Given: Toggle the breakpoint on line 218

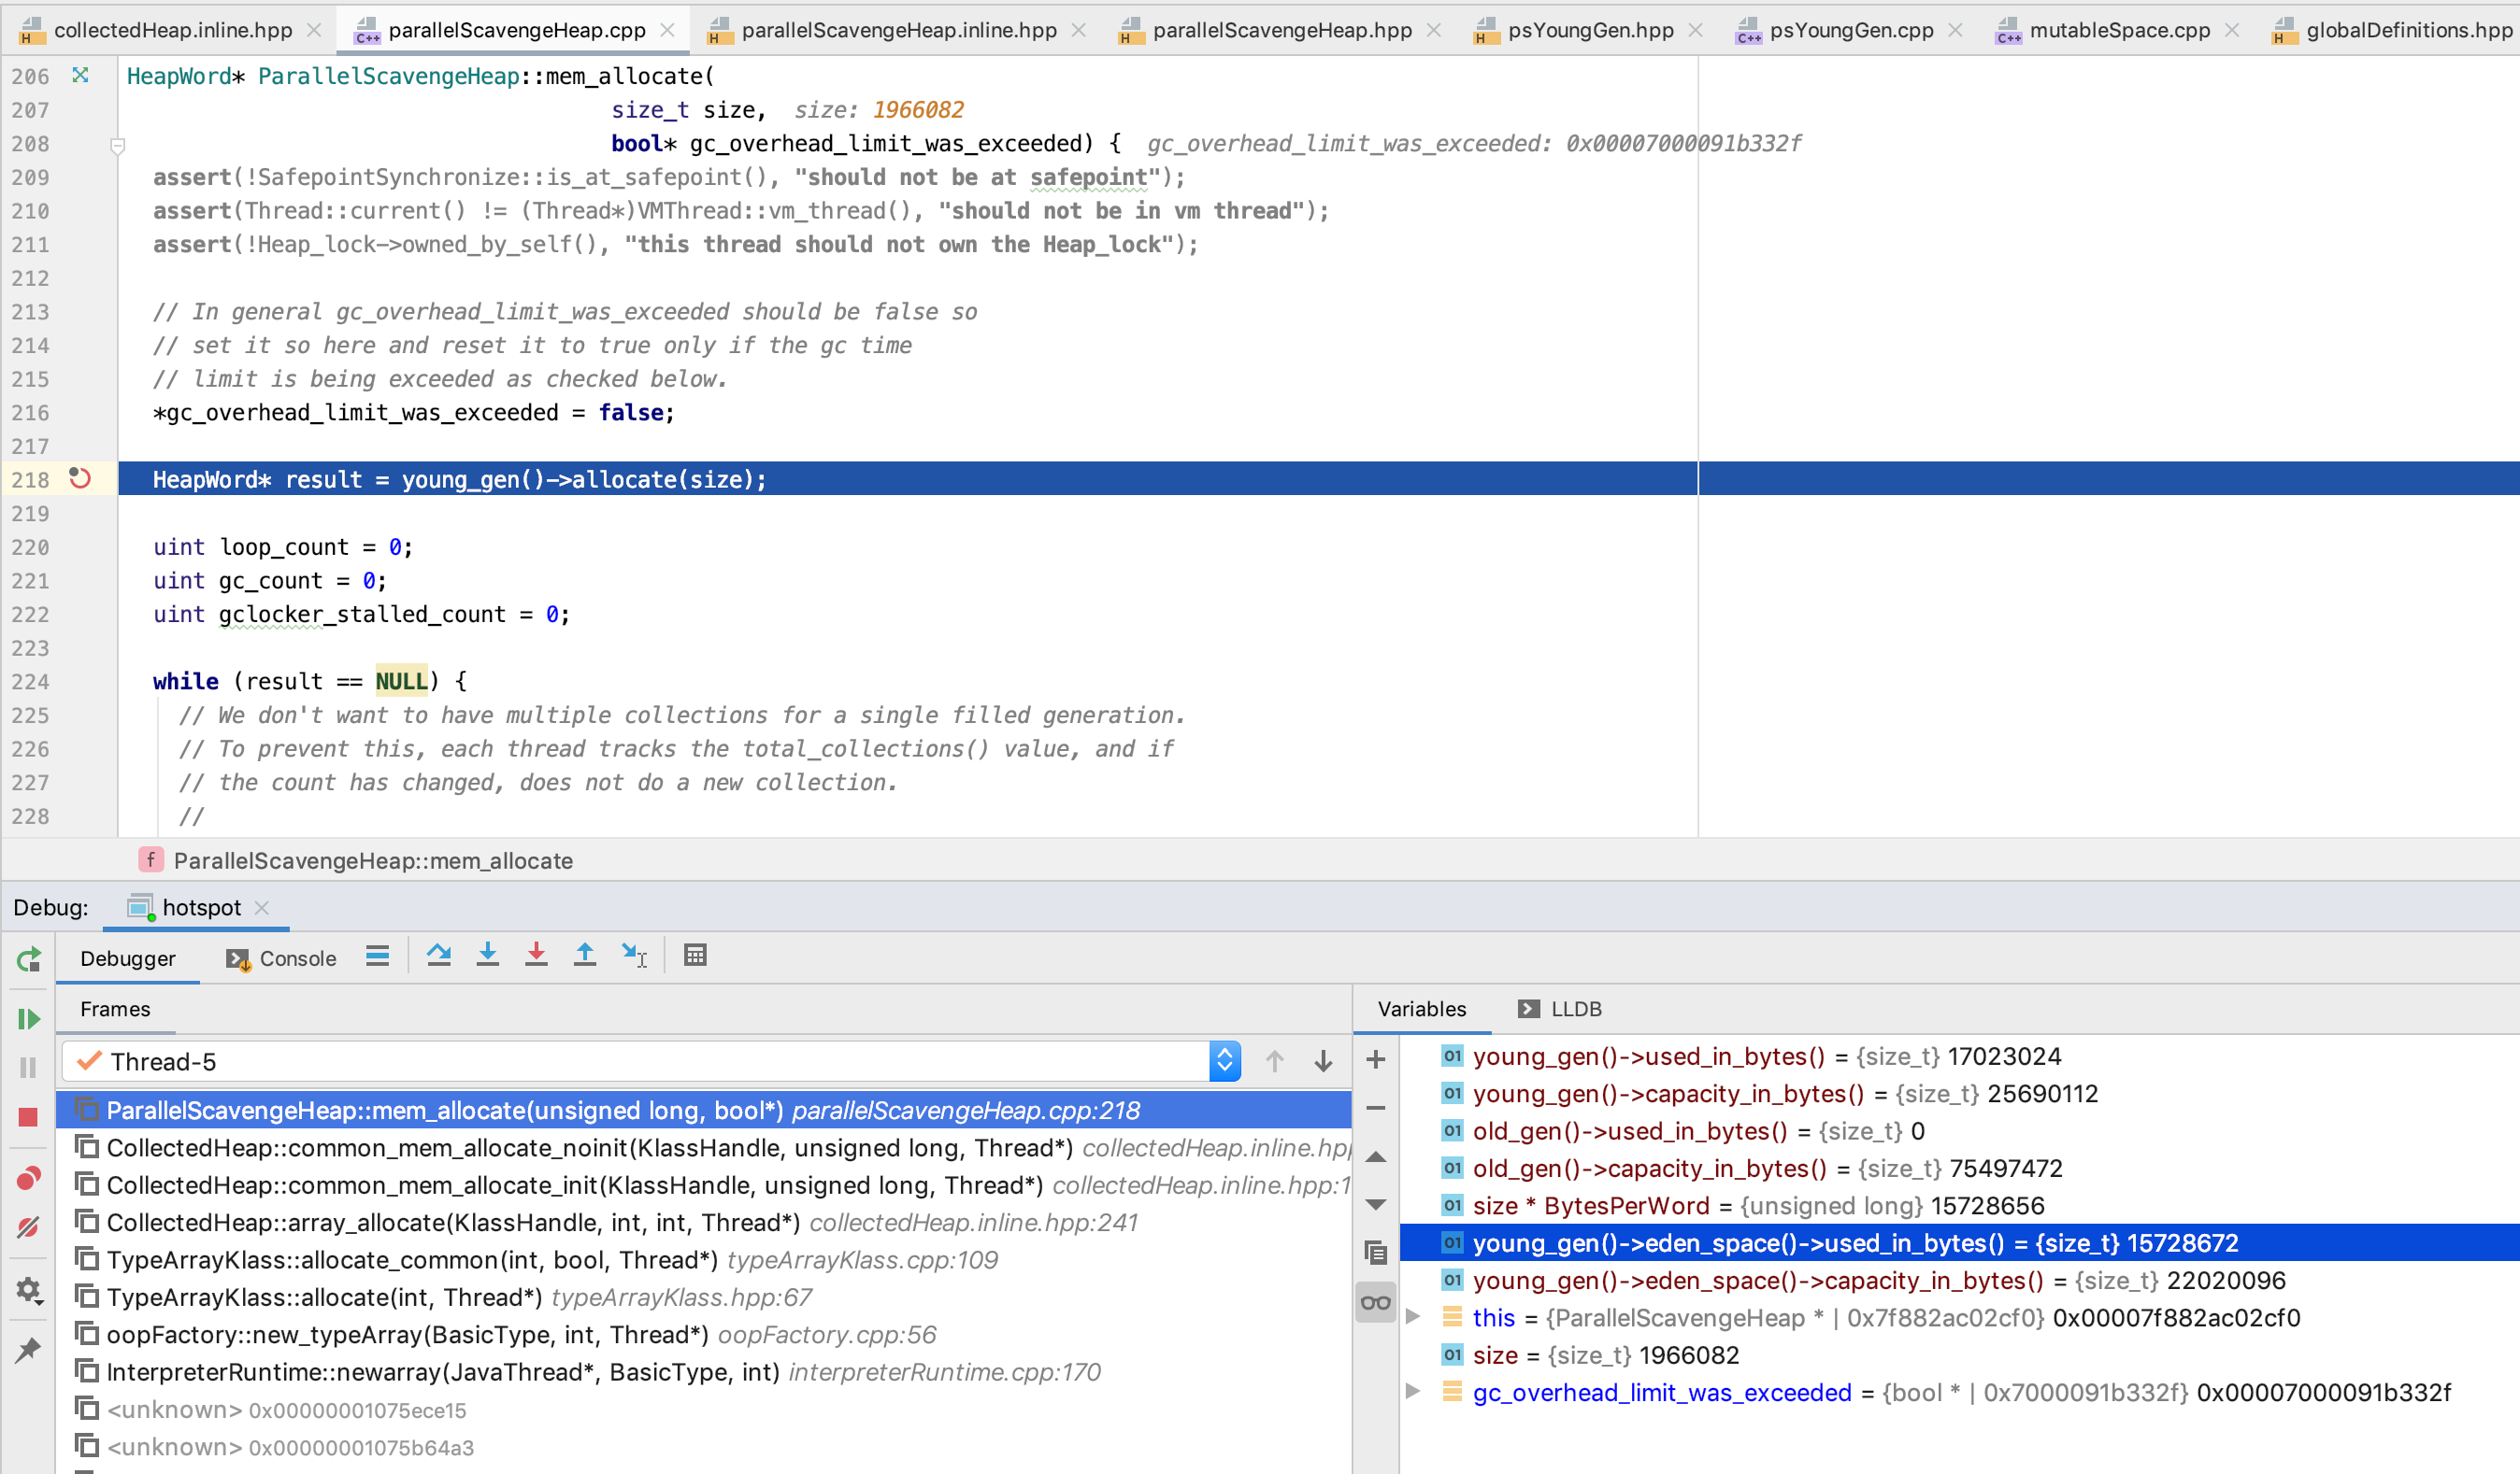Looking at the screenshot, I should pos(80,480).
